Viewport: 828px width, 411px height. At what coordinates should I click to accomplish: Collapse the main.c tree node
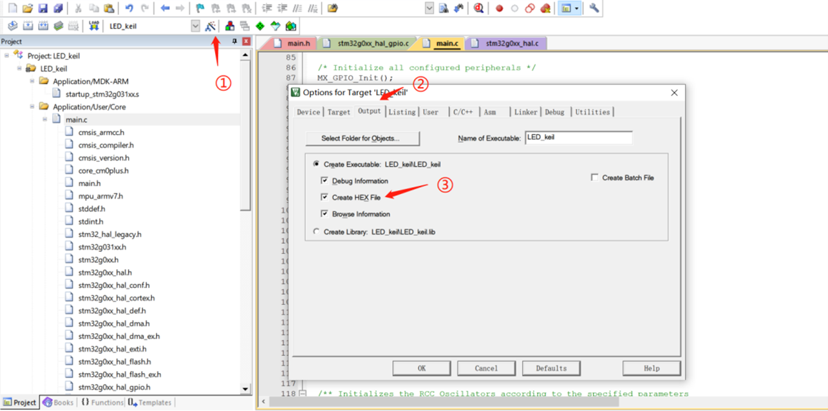coord(45,120)
